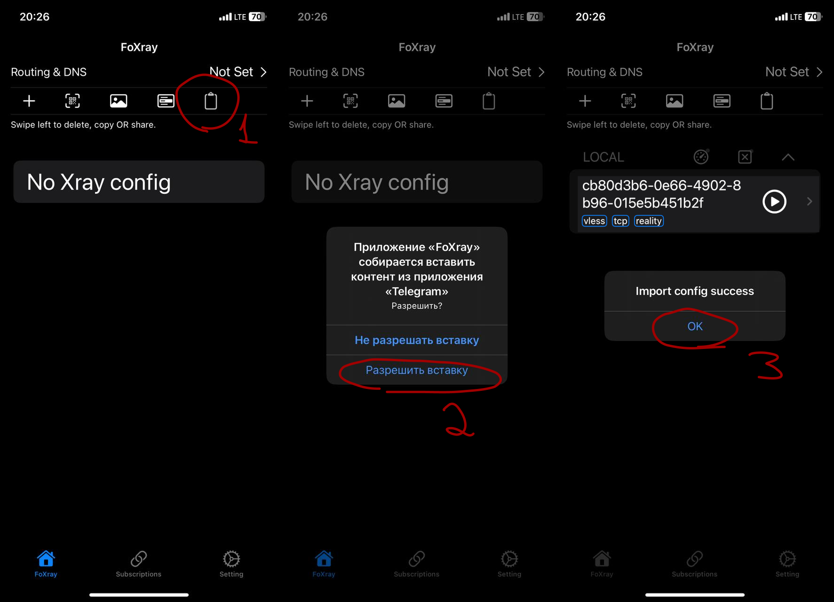Tap the 'Import config success' message
834x602 pixels.
(695, 291)
